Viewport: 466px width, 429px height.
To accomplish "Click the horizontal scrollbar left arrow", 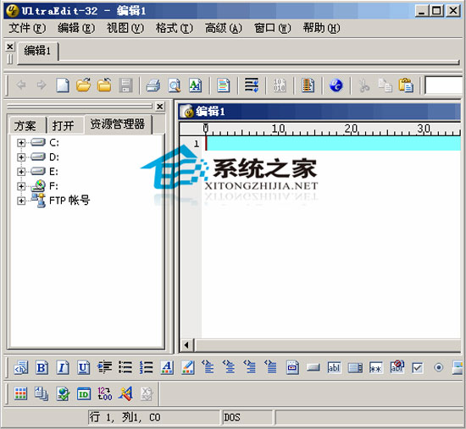I will (186, 345).
